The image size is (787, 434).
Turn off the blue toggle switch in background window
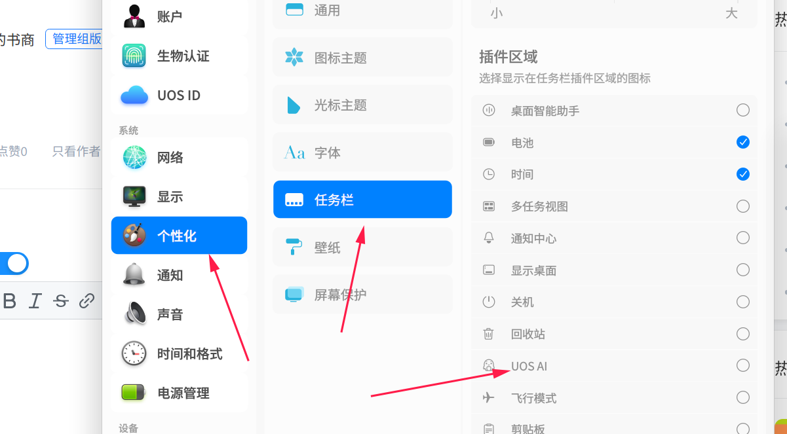14,263
